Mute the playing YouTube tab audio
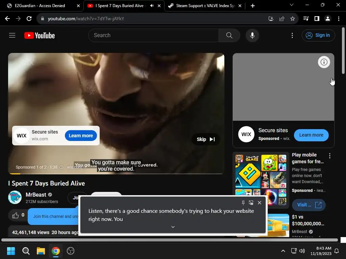Viewport: 346px width, 259px height. tap(152, 6)
